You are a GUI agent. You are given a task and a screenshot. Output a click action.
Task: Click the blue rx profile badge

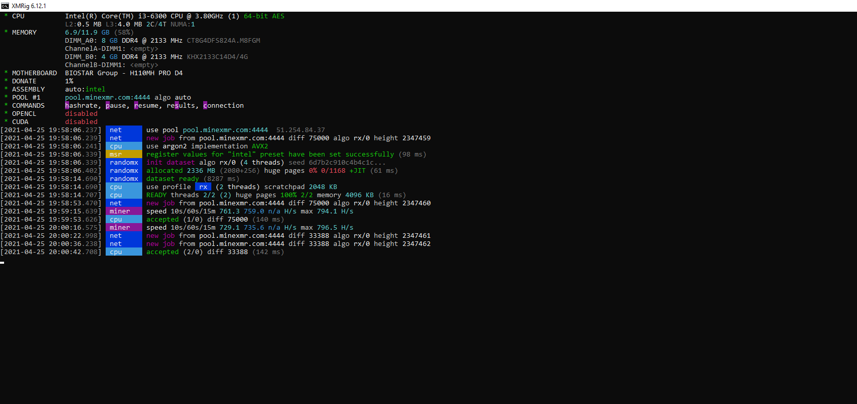coord(203,187)
